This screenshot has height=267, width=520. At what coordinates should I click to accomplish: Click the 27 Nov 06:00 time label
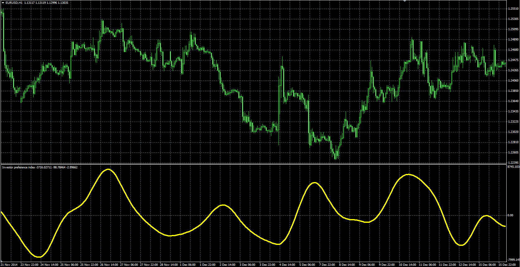pos(129,265)
